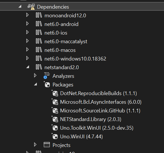
Task: Select the Packages label
Action: point(63,85)
